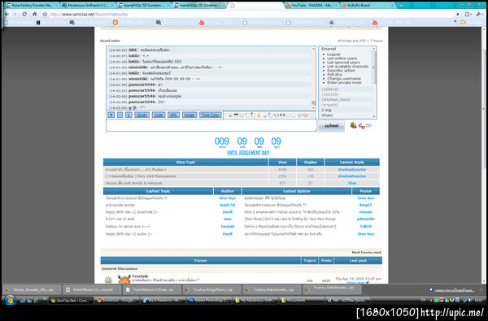This screenshot has width=488, height=321.
Task: Insert the sunglasses emoticon in chat
Action: [236, 115]
